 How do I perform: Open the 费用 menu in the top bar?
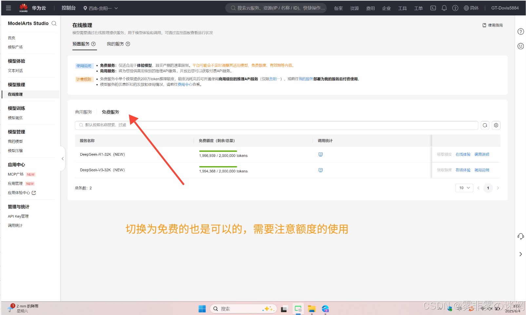(370, 8)
